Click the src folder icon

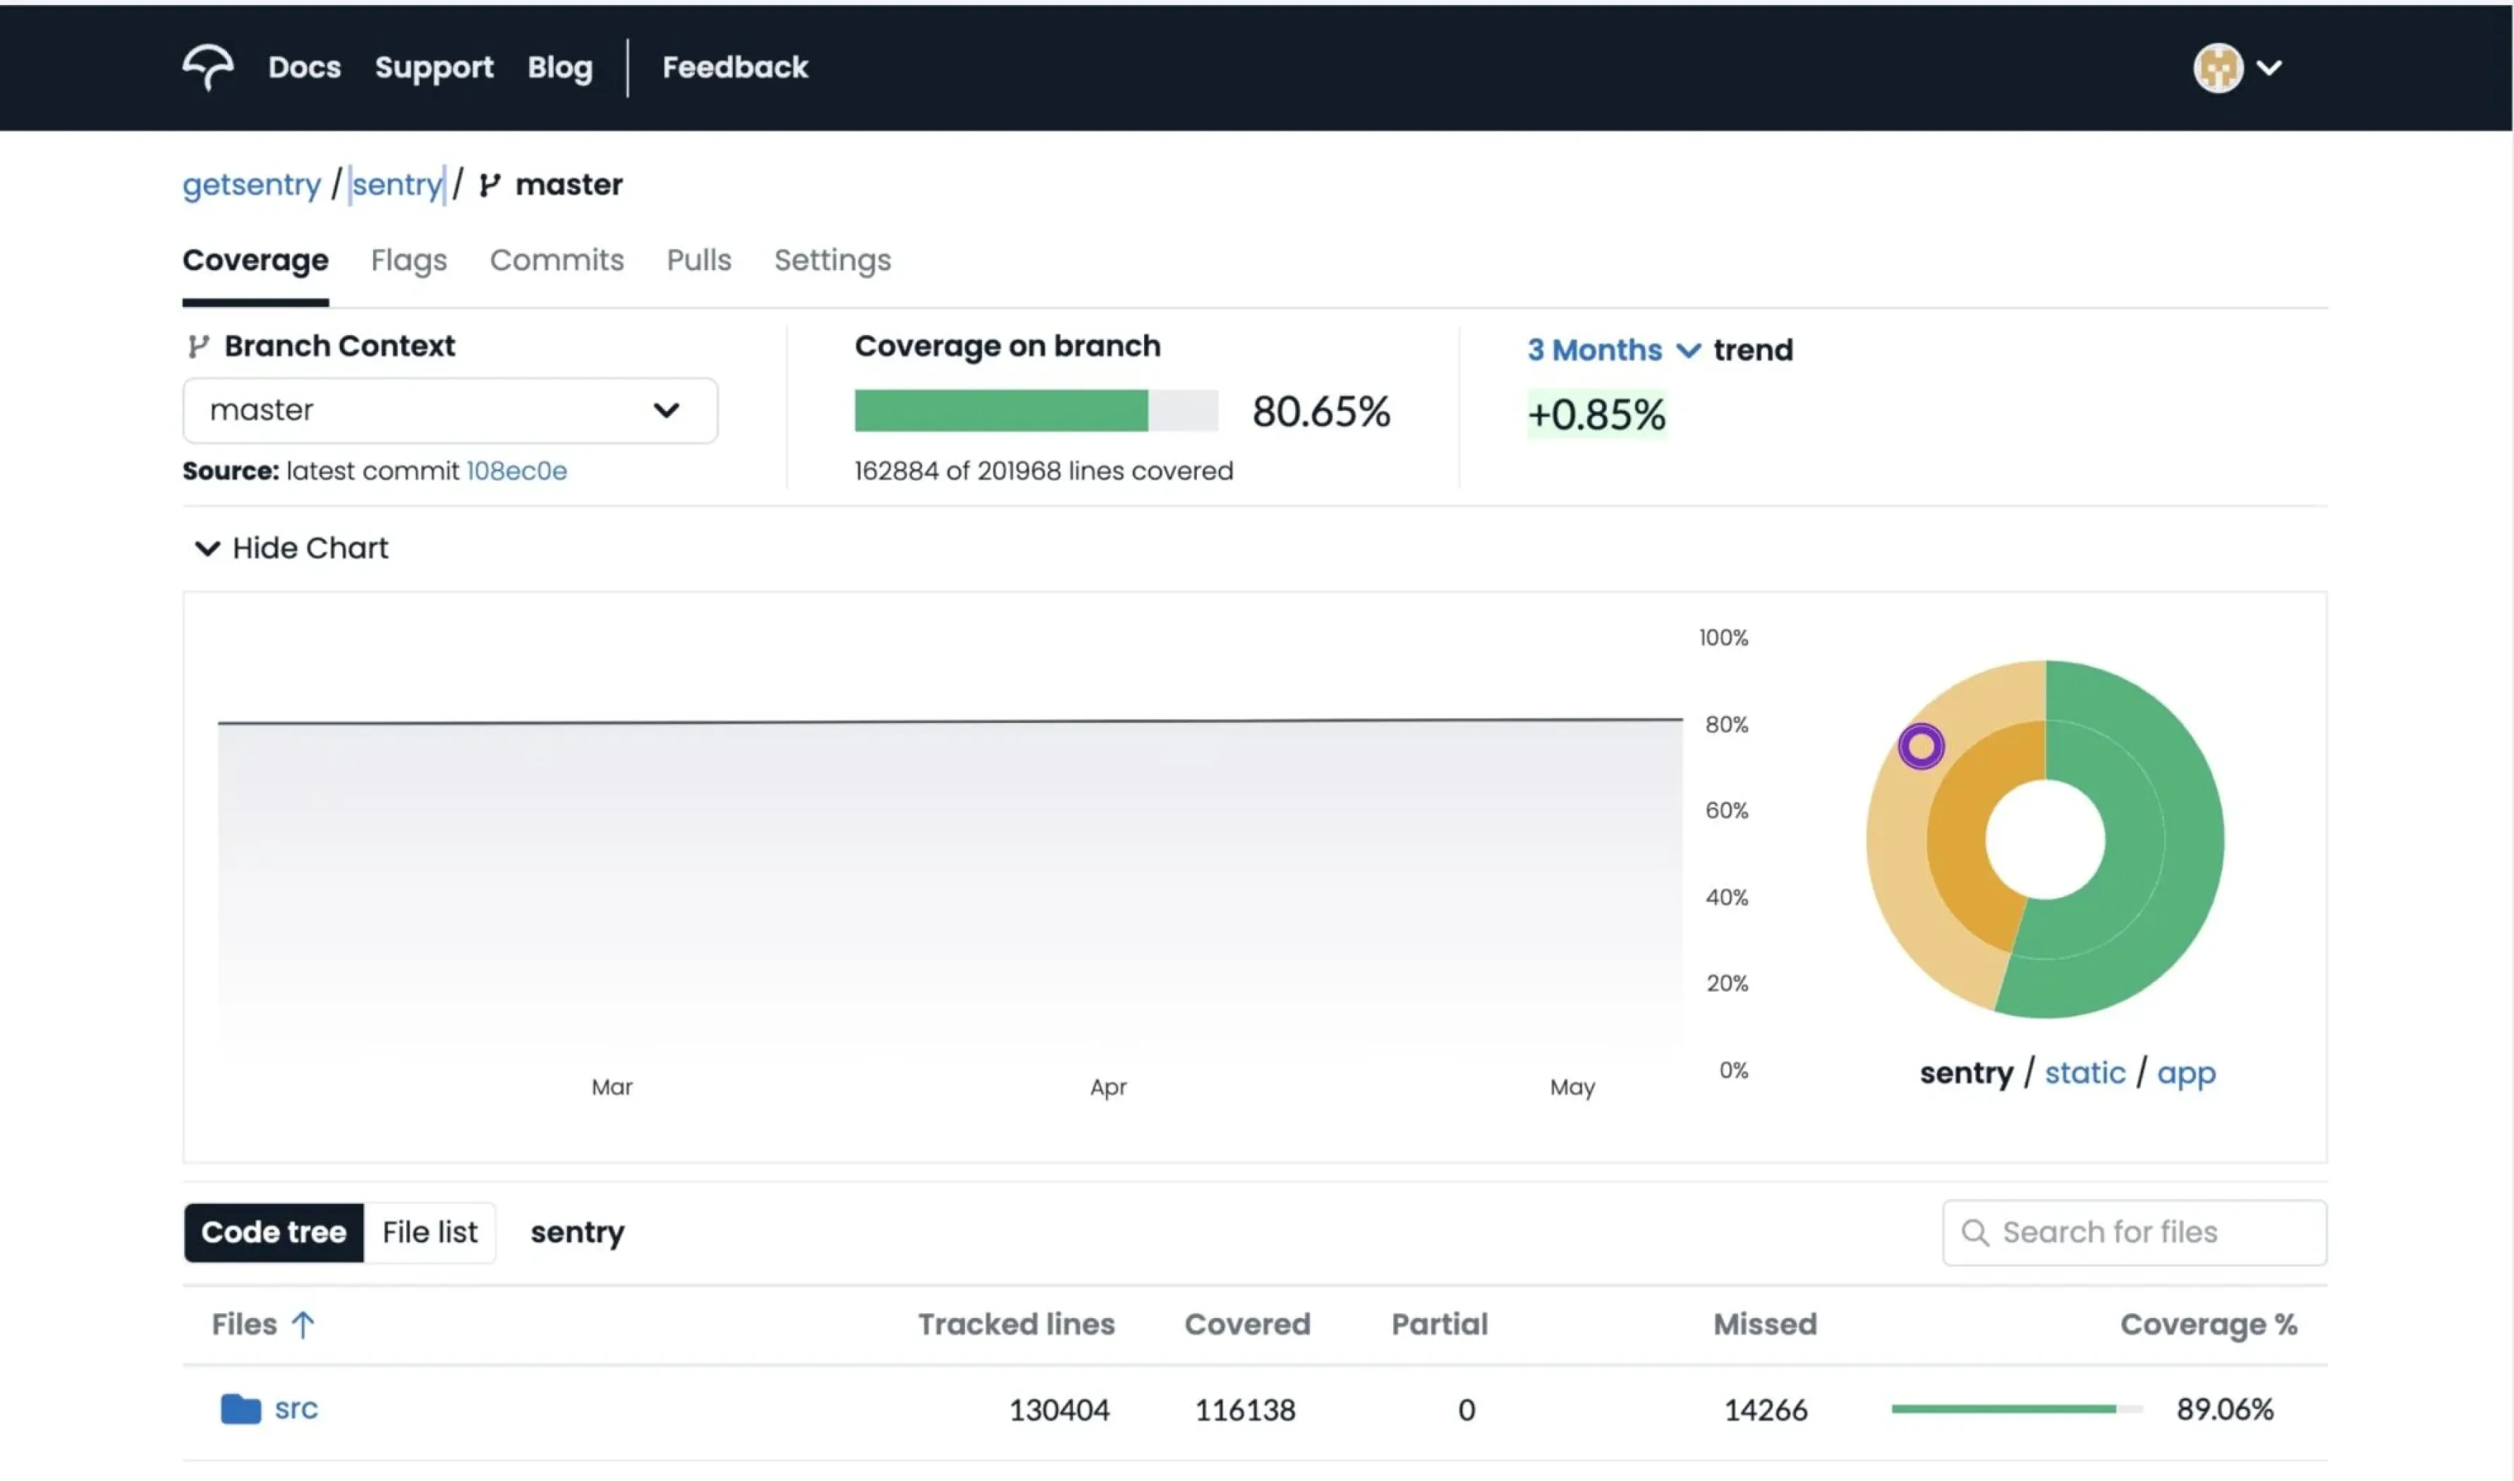click(x=240, y=1408)
